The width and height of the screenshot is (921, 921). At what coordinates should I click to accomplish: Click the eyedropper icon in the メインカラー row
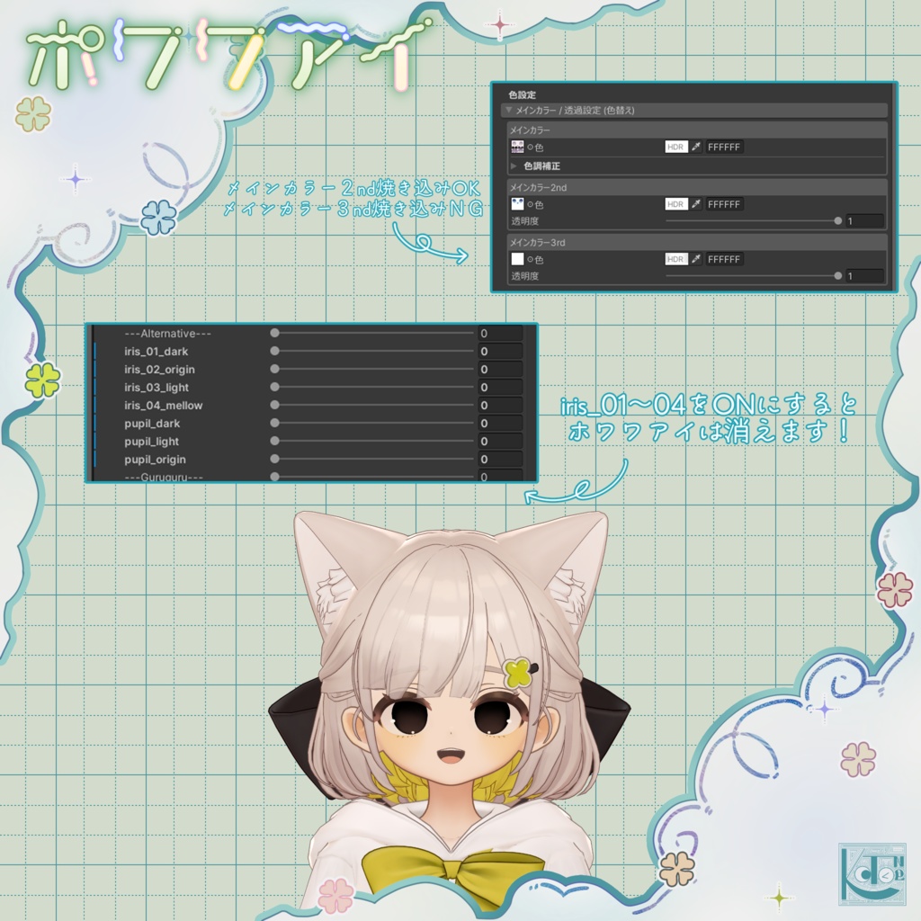coord(696,147)
